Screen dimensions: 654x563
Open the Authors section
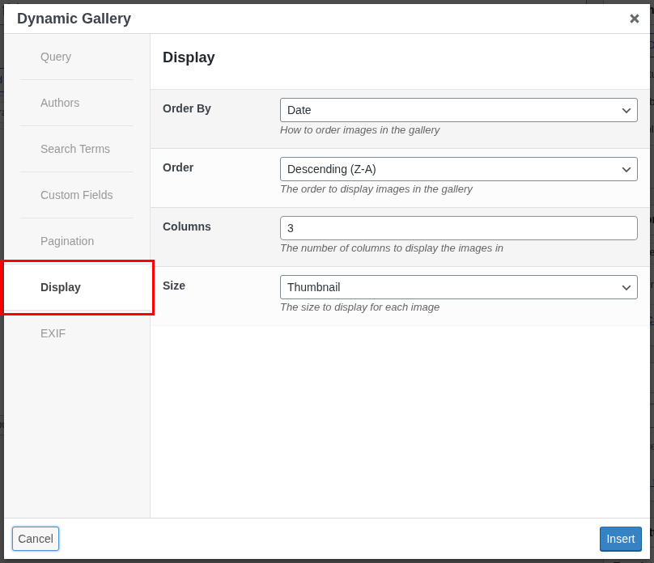coord(60,103)
